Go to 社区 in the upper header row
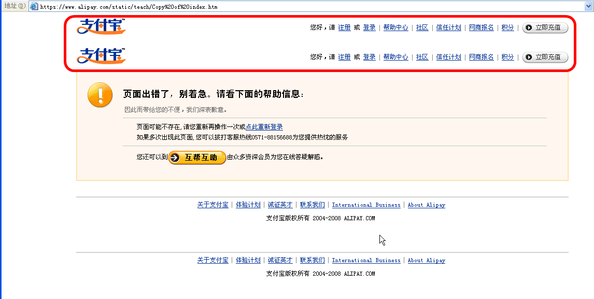This screenshot has height=299, width=594. pos(422,27)
